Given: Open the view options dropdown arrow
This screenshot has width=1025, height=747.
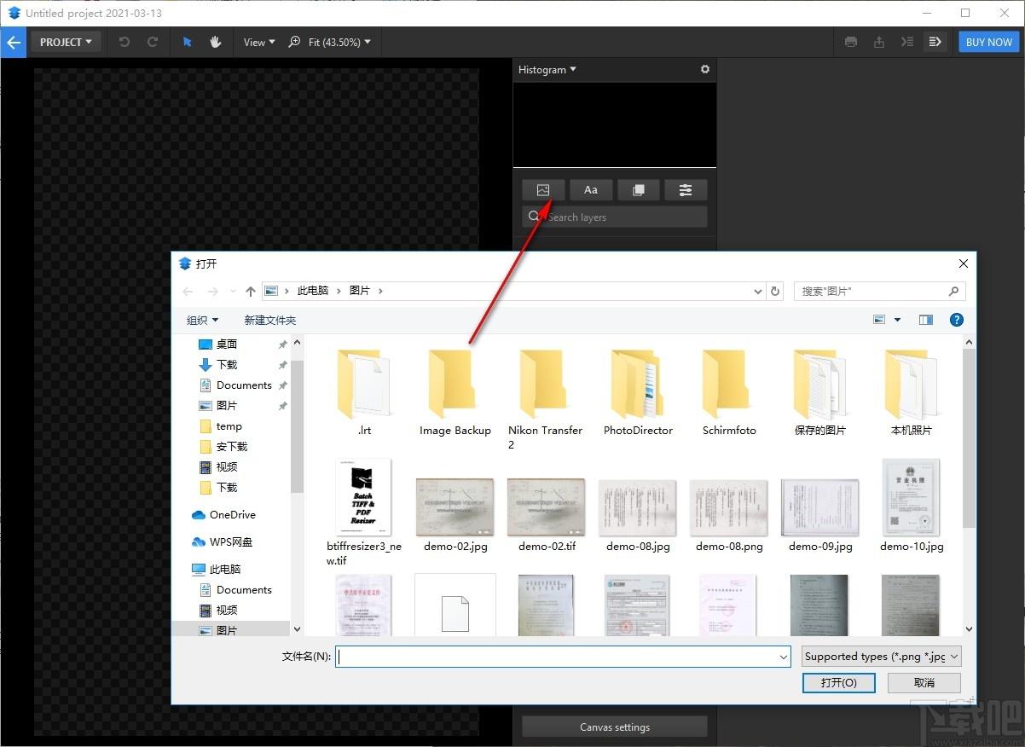Looking at the screenshot, I should pos(897,320).
